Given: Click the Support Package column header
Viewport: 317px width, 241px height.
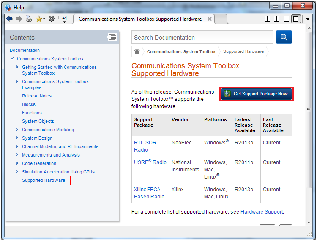Looking at the screenshot, I should tap(150, 125).
